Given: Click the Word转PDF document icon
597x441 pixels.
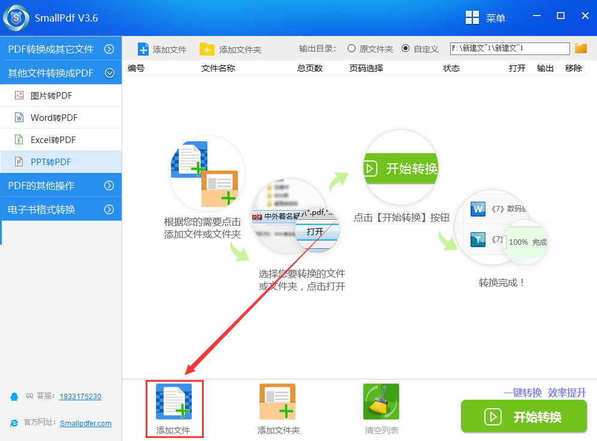Looking at the screenshot, I should tap(19, 117).
